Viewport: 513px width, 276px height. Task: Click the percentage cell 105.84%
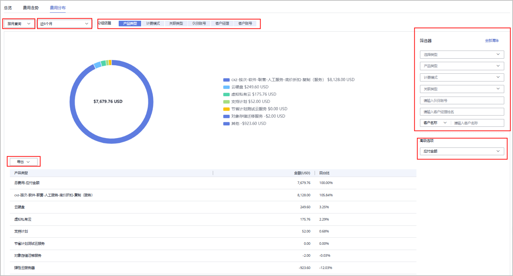coord(326,195)
